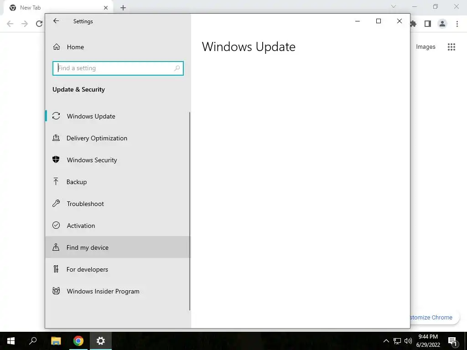Click the Delivery Optimization icon
Viewport: 467px width, 350px height.
(56, 138)
